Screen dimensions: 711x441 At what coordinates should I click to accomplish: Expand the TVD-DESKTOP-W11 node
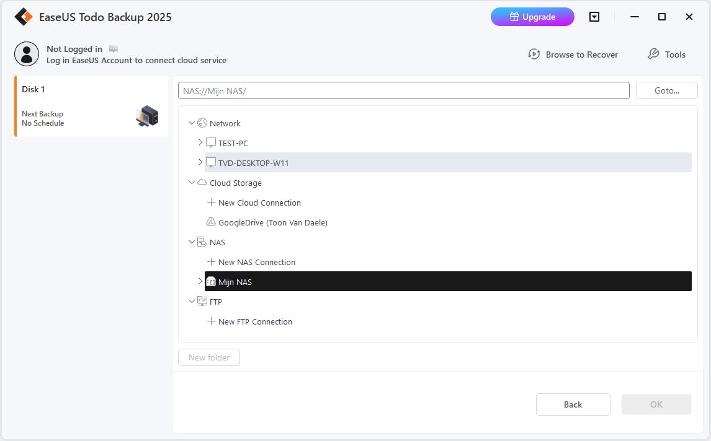point(200,162)
